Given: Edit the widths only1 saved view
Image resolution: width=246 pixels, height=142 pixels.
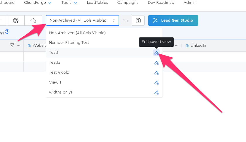Looking at the screenshot, I should [x=156, y=92].
